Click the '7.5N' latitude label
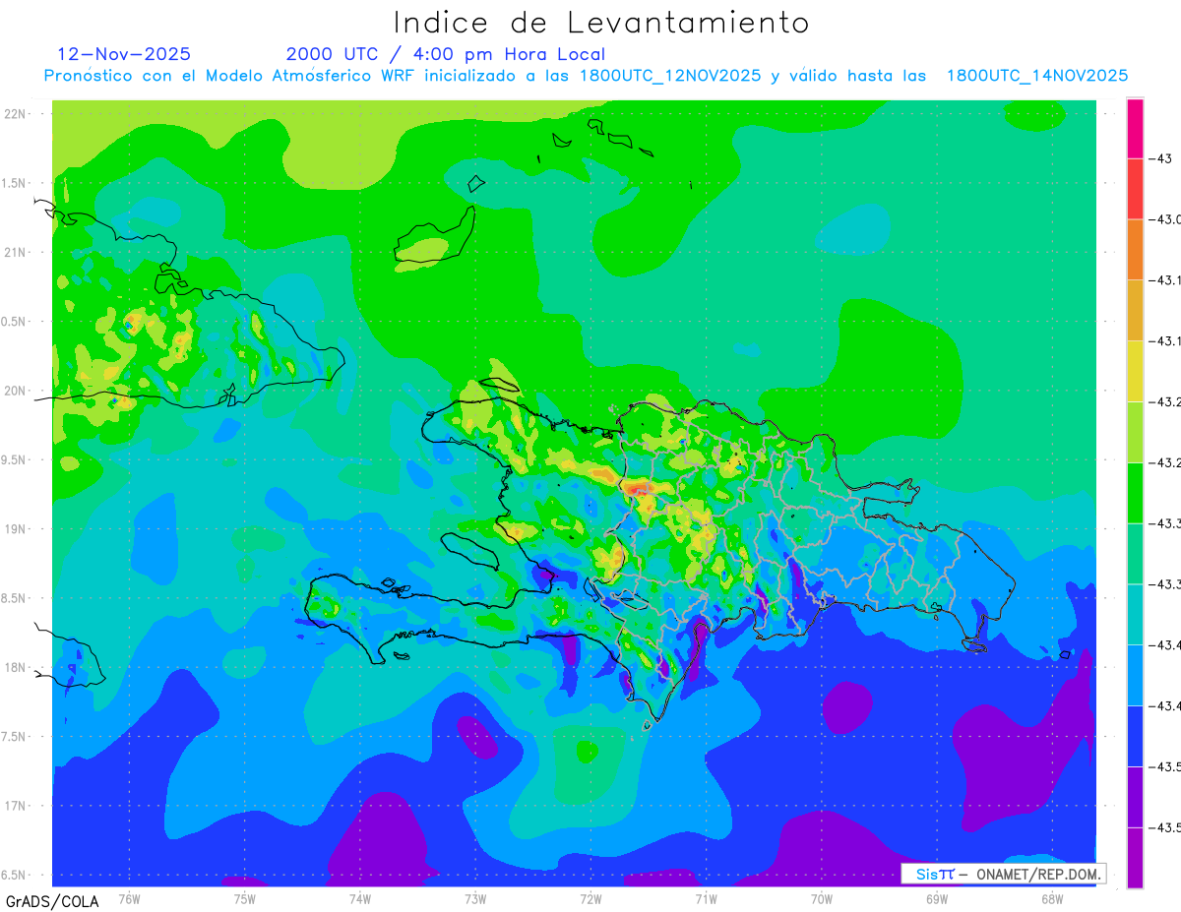Viewport: 1181px width, 912px height. (x=15, y=737)
